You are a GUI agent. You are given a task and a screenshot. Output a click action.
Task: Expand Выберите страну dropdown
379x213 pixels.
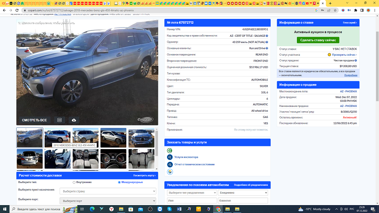pos(108,191)
